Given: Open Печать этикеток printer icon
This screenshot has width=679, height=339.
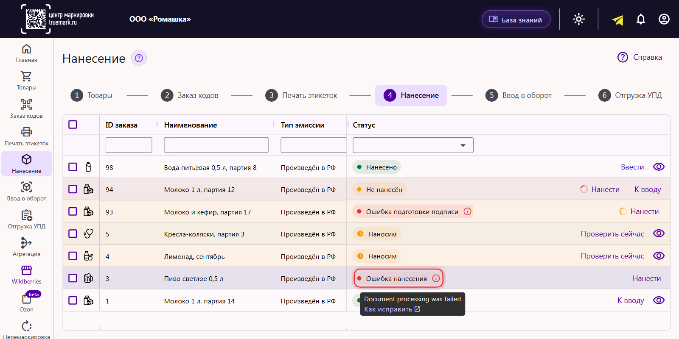Looking at the screenshot, I should [x=26, y=132].
